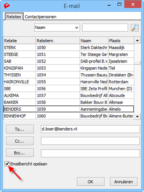Click the search text input field
This screenshot has height=192, width=144.
tap(105, 27)
